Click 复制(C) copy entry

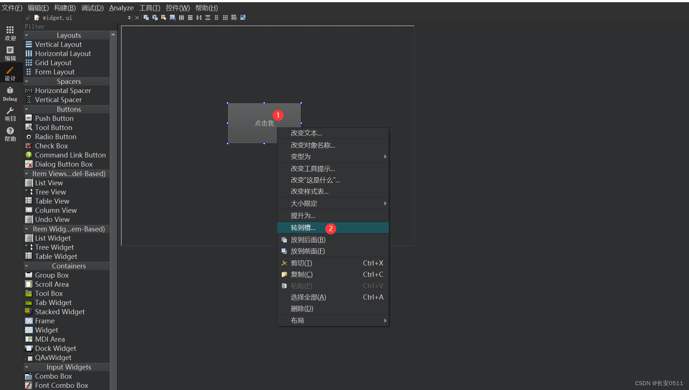coord(333,274)
